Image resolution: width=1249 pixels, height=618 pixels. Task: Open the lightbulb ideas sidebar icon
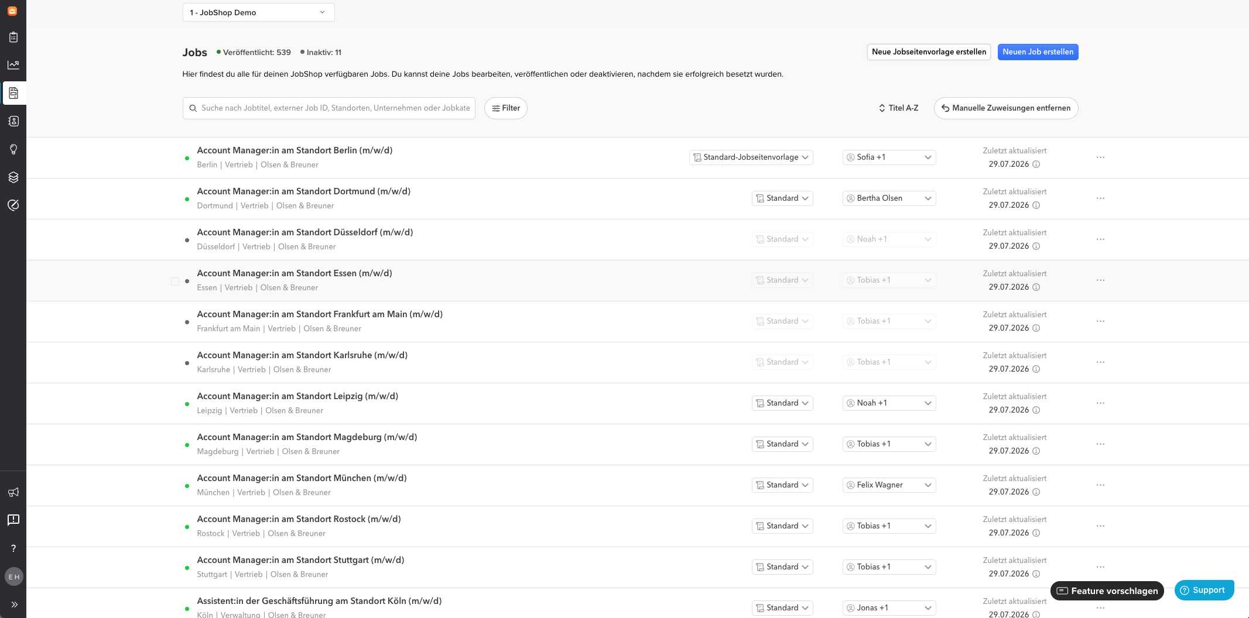pyautogui.click(x=13, y=149)
